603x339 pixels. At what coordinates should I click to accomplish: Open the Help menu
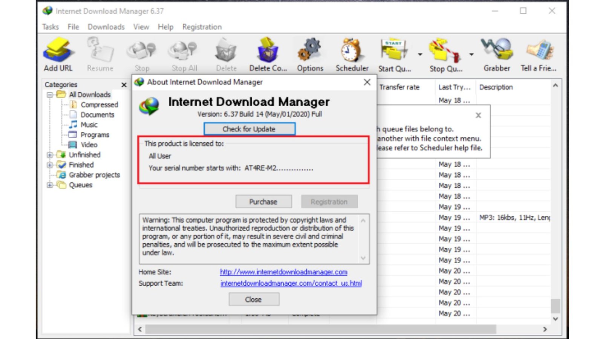[x=165, y=27]
